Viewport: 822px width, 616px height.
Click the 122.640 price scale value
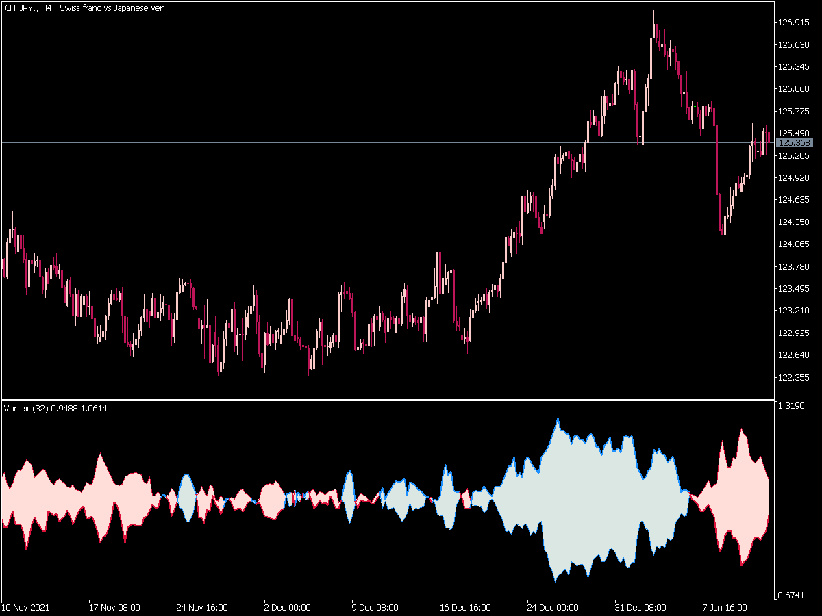(795, 355)
